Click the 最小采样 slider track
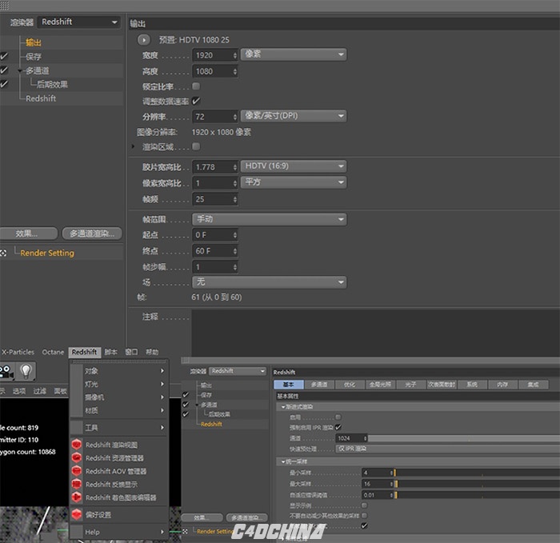The width and height of the screenshot is (560, 543). pyautogui.click(x=477, y=473)
